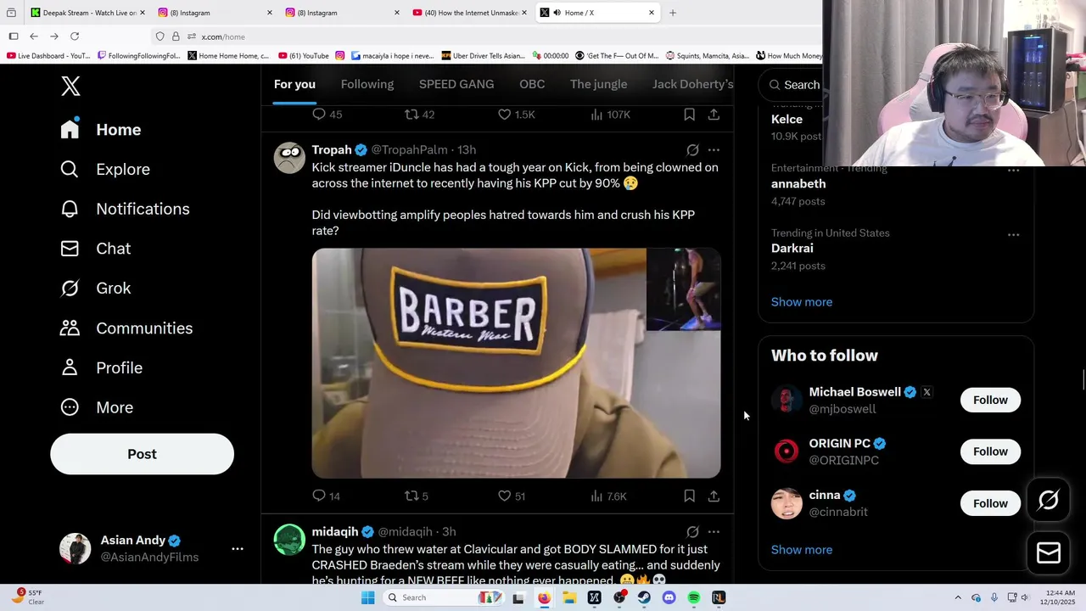Open the Darkrai trending topic
Viewport: 1086px width, 611px height.
tap(792, 249)
